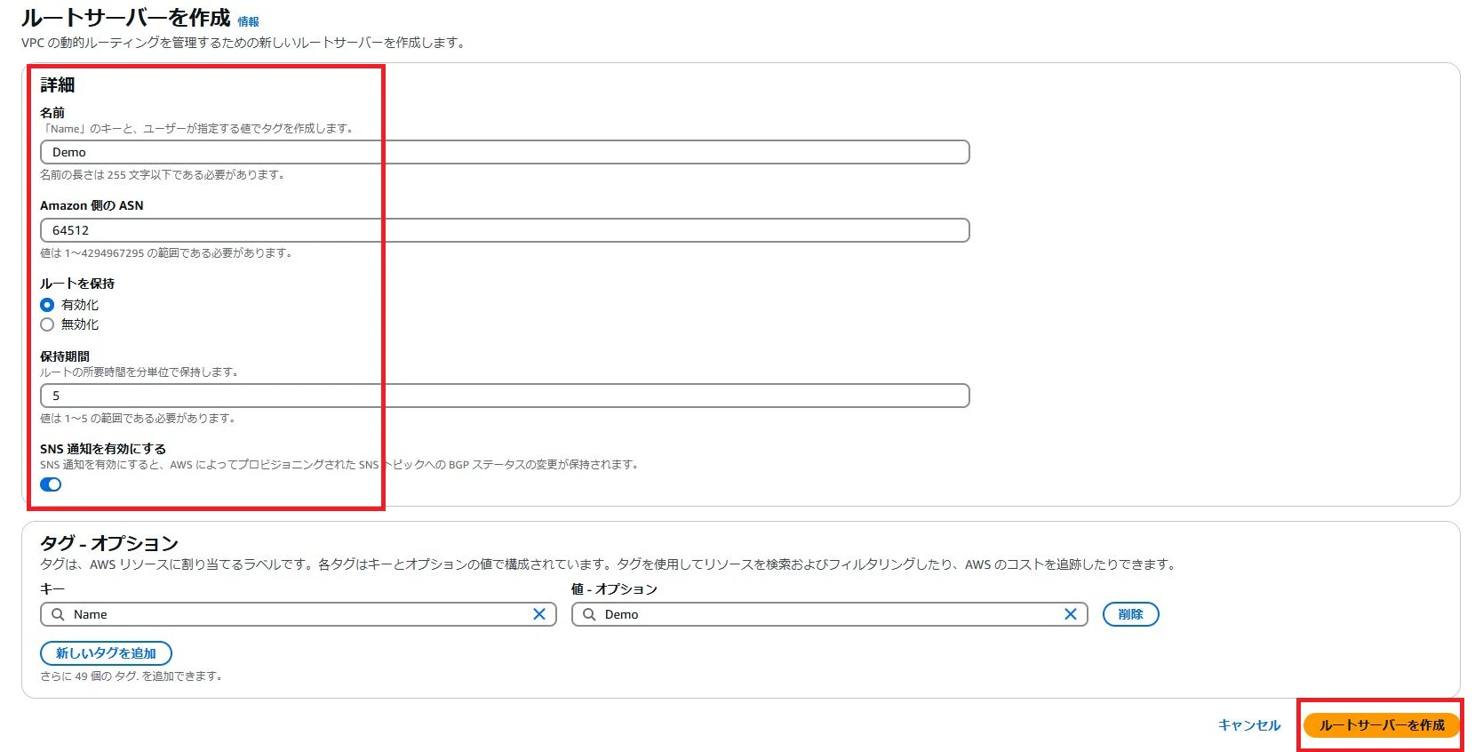
Task: Click the tag key search field with Name
Action: [x=299, y=614]
